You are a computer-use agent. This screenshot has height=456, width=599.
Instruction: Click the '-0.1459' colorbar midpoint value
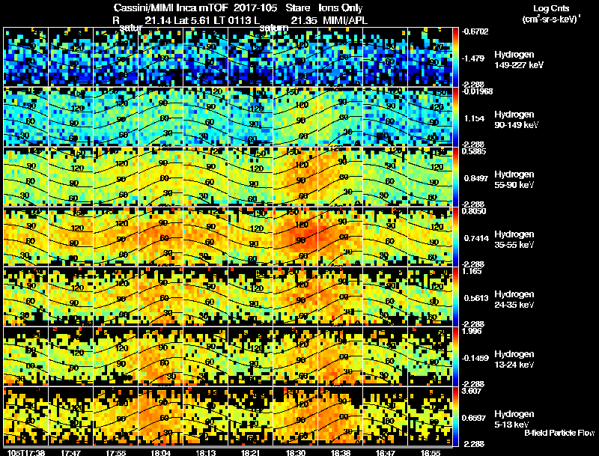pyautogui.click(x=475, y=358)
